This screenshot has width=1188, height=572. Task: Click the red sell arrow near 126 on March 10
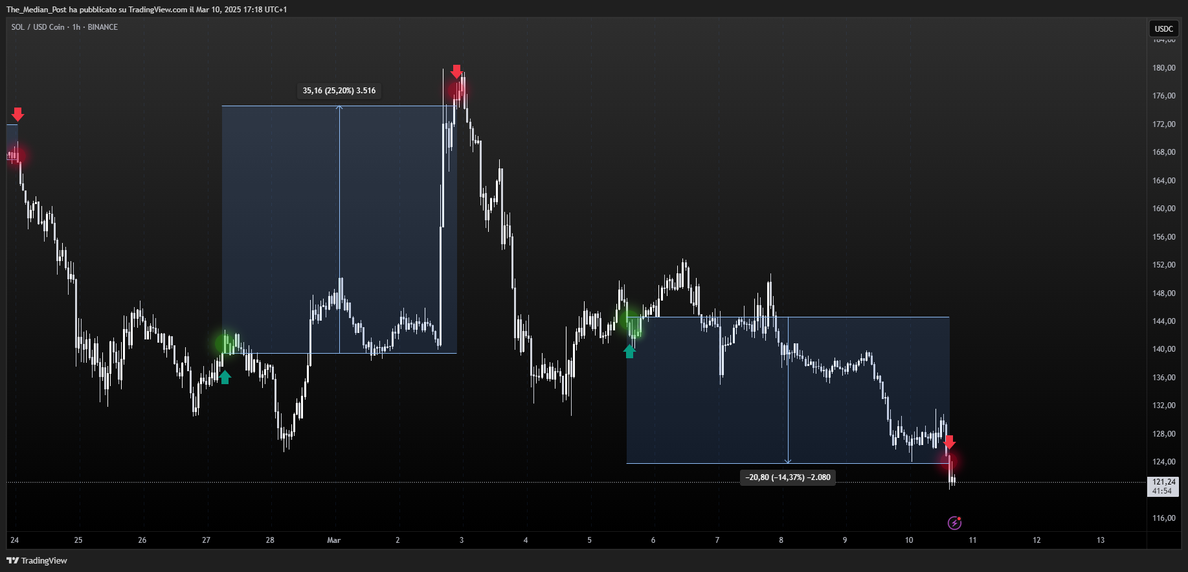[949, 442]
